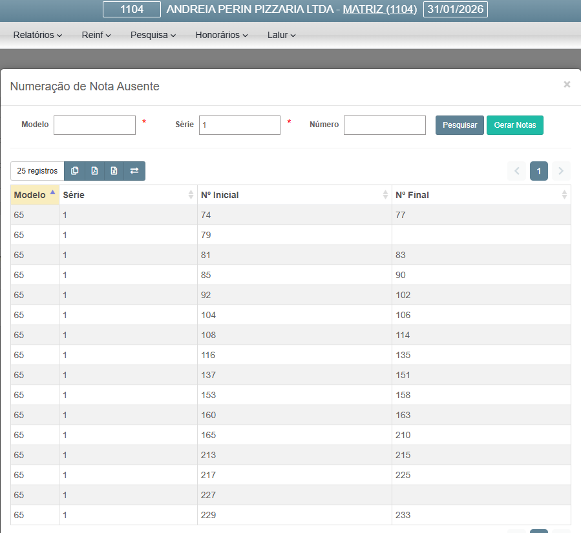
Task: Open the Lalur menu
Action: [x=281, y=35]
